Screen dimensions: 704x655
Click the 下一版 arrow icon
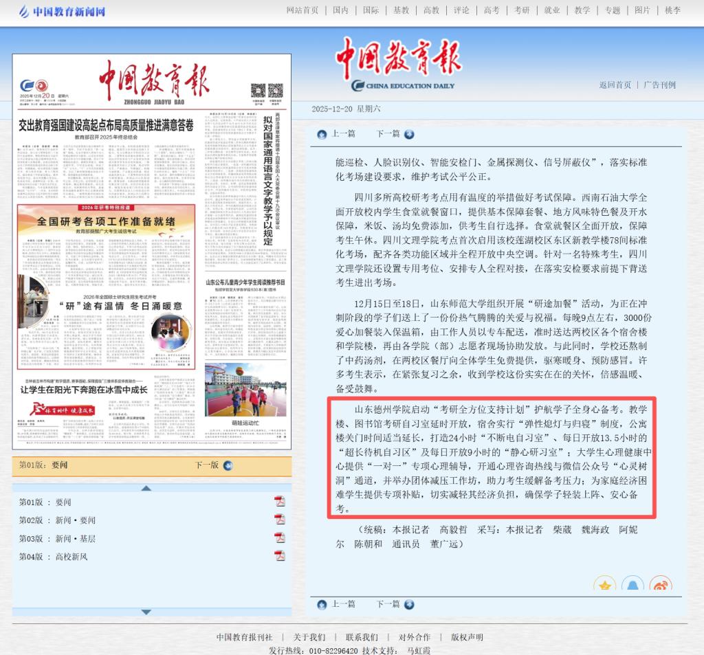click(228, 465)
